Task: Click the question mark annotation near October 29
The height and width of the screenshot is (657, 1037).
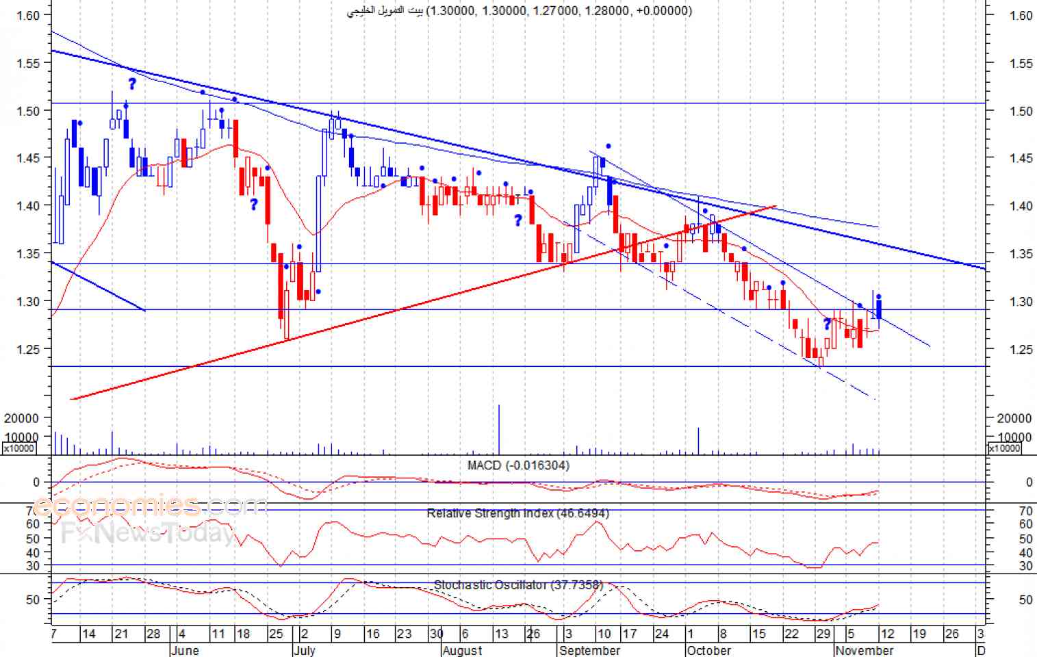Action: click(x=827, y=324)
